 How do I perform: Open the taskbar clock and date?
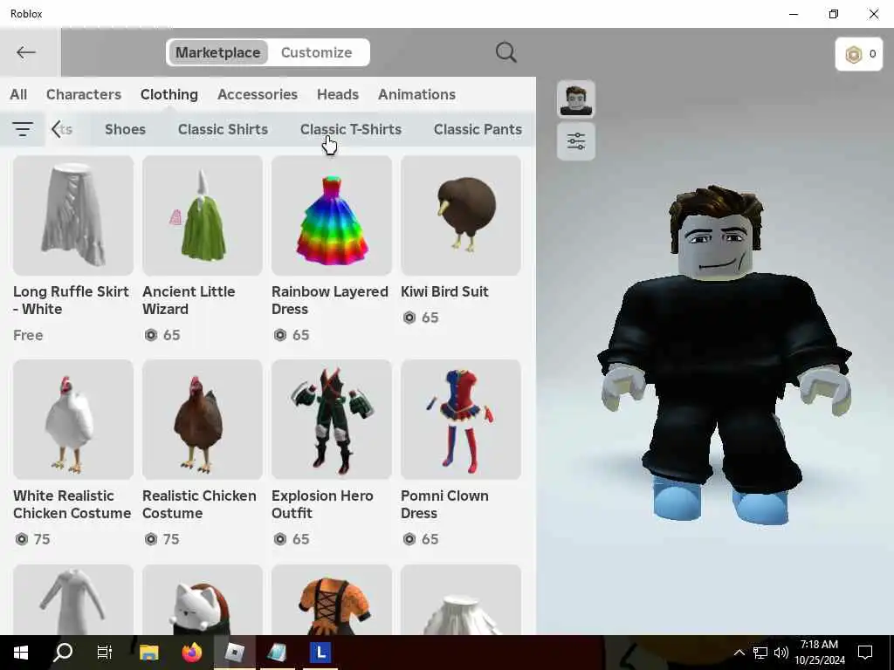[820, 653]
